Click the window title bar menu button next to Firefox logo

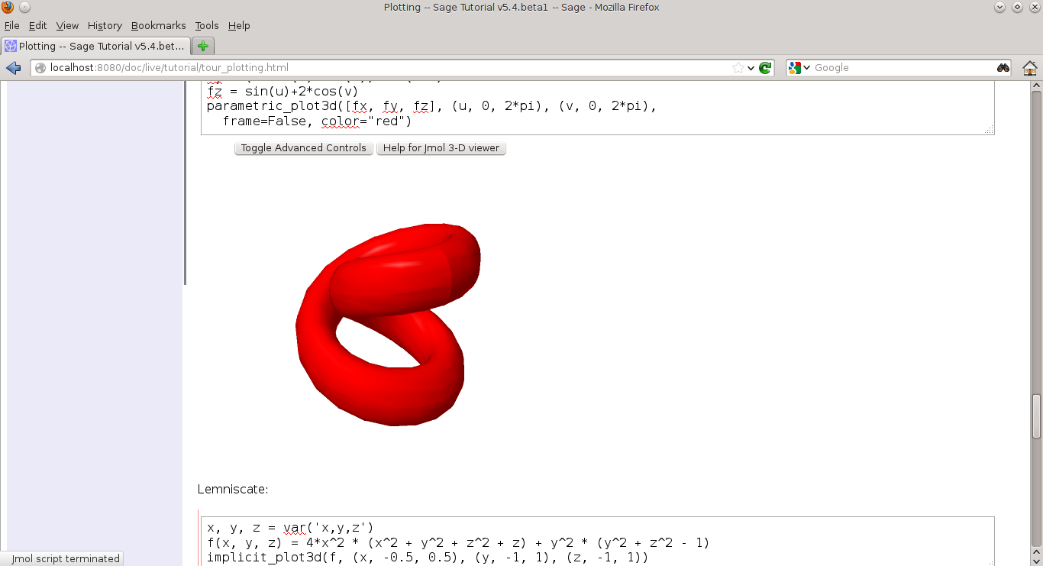tap(24, 7)
